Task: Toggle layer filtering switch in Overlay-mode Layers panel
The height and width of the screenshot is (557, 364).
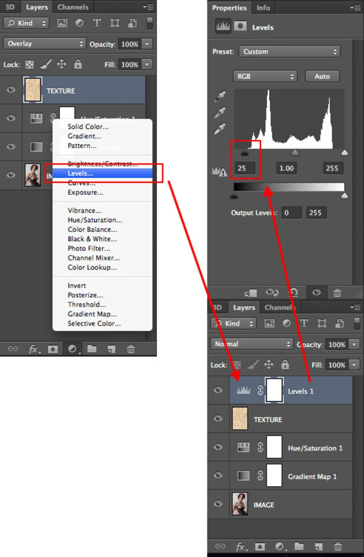Action: (x=150, y=23)
